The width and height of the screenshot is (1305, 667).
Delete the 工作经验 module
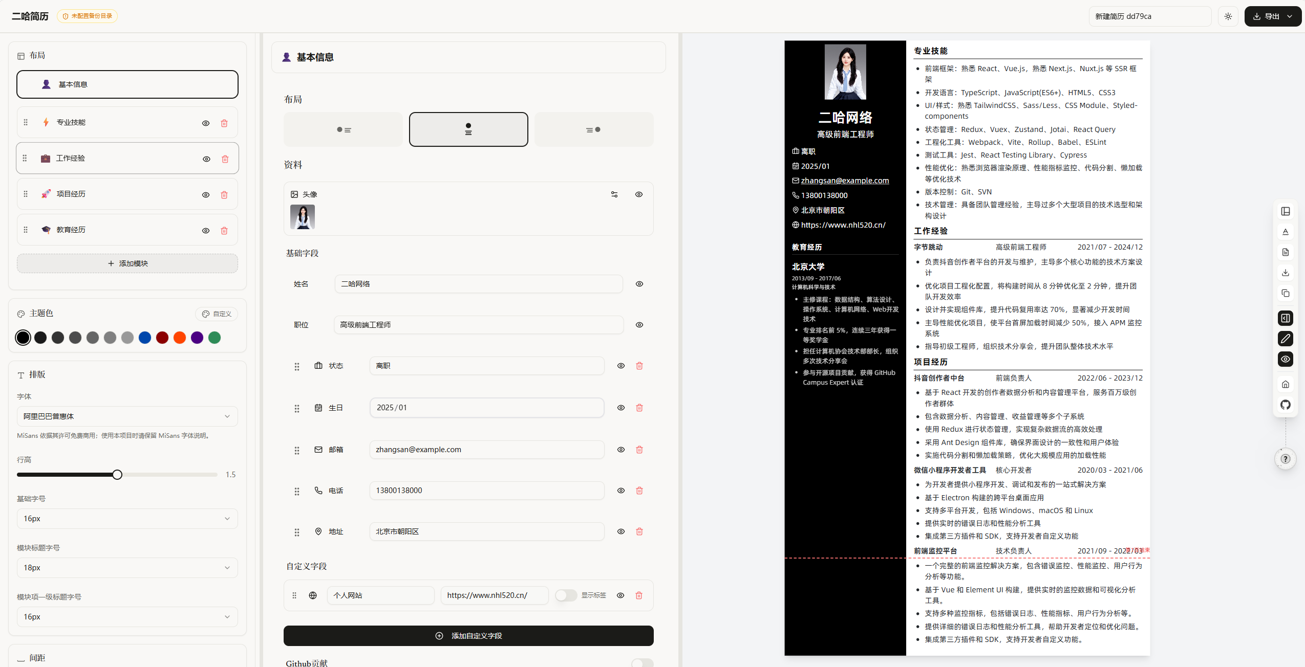[225, 159]
